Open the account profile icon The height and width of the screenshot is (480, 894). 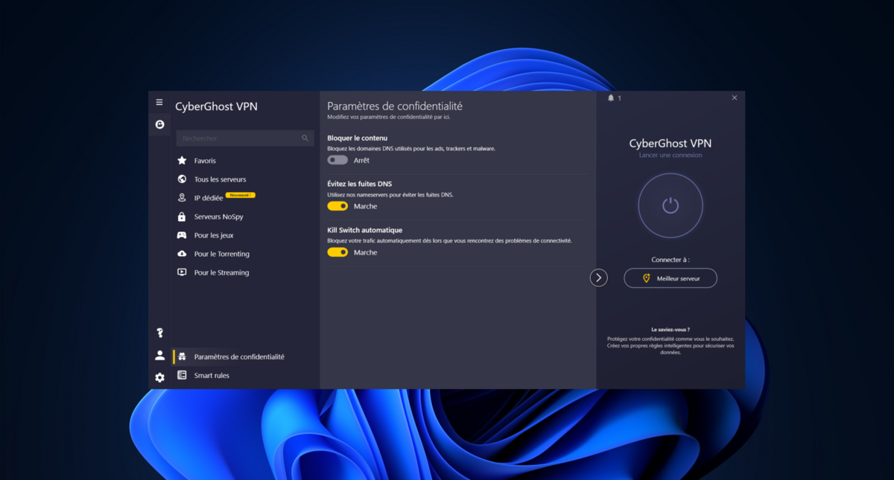point(159,356)
